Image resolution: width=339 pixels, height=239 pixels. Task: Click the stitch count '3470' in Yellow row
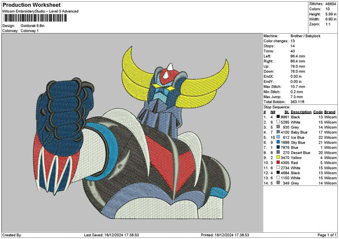tap(285, 158)
